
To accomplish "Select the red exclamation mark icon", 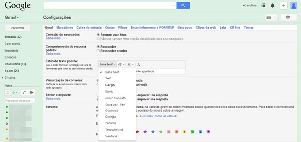I will 169,132.
